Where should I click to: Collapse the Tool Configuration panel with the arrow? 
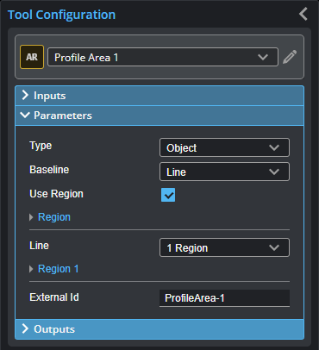tap(303, 14)
